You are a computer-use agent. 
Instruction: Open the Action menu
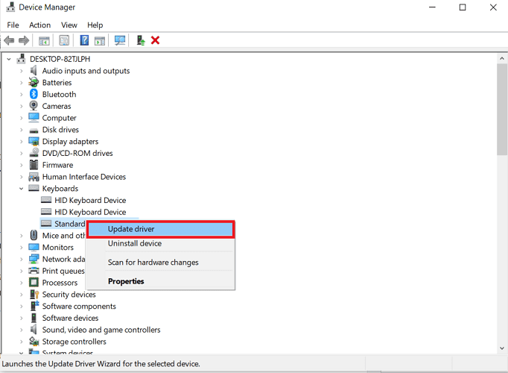(39, 25)
